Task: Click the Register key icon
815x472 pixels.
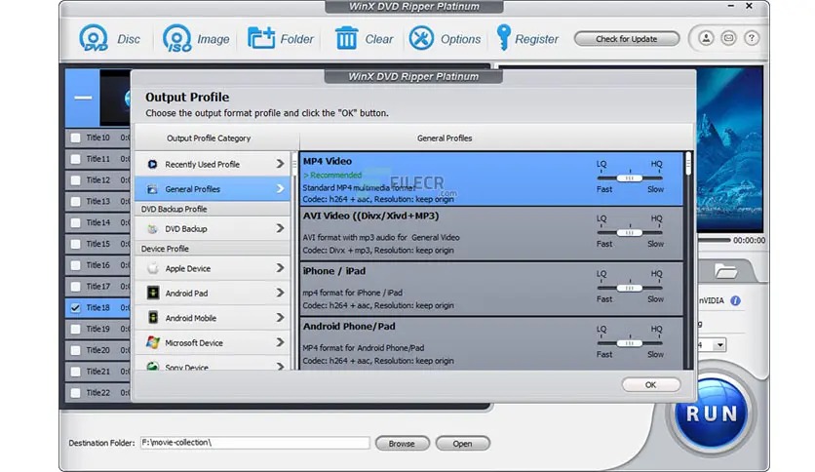Action: tap(503, 38)
